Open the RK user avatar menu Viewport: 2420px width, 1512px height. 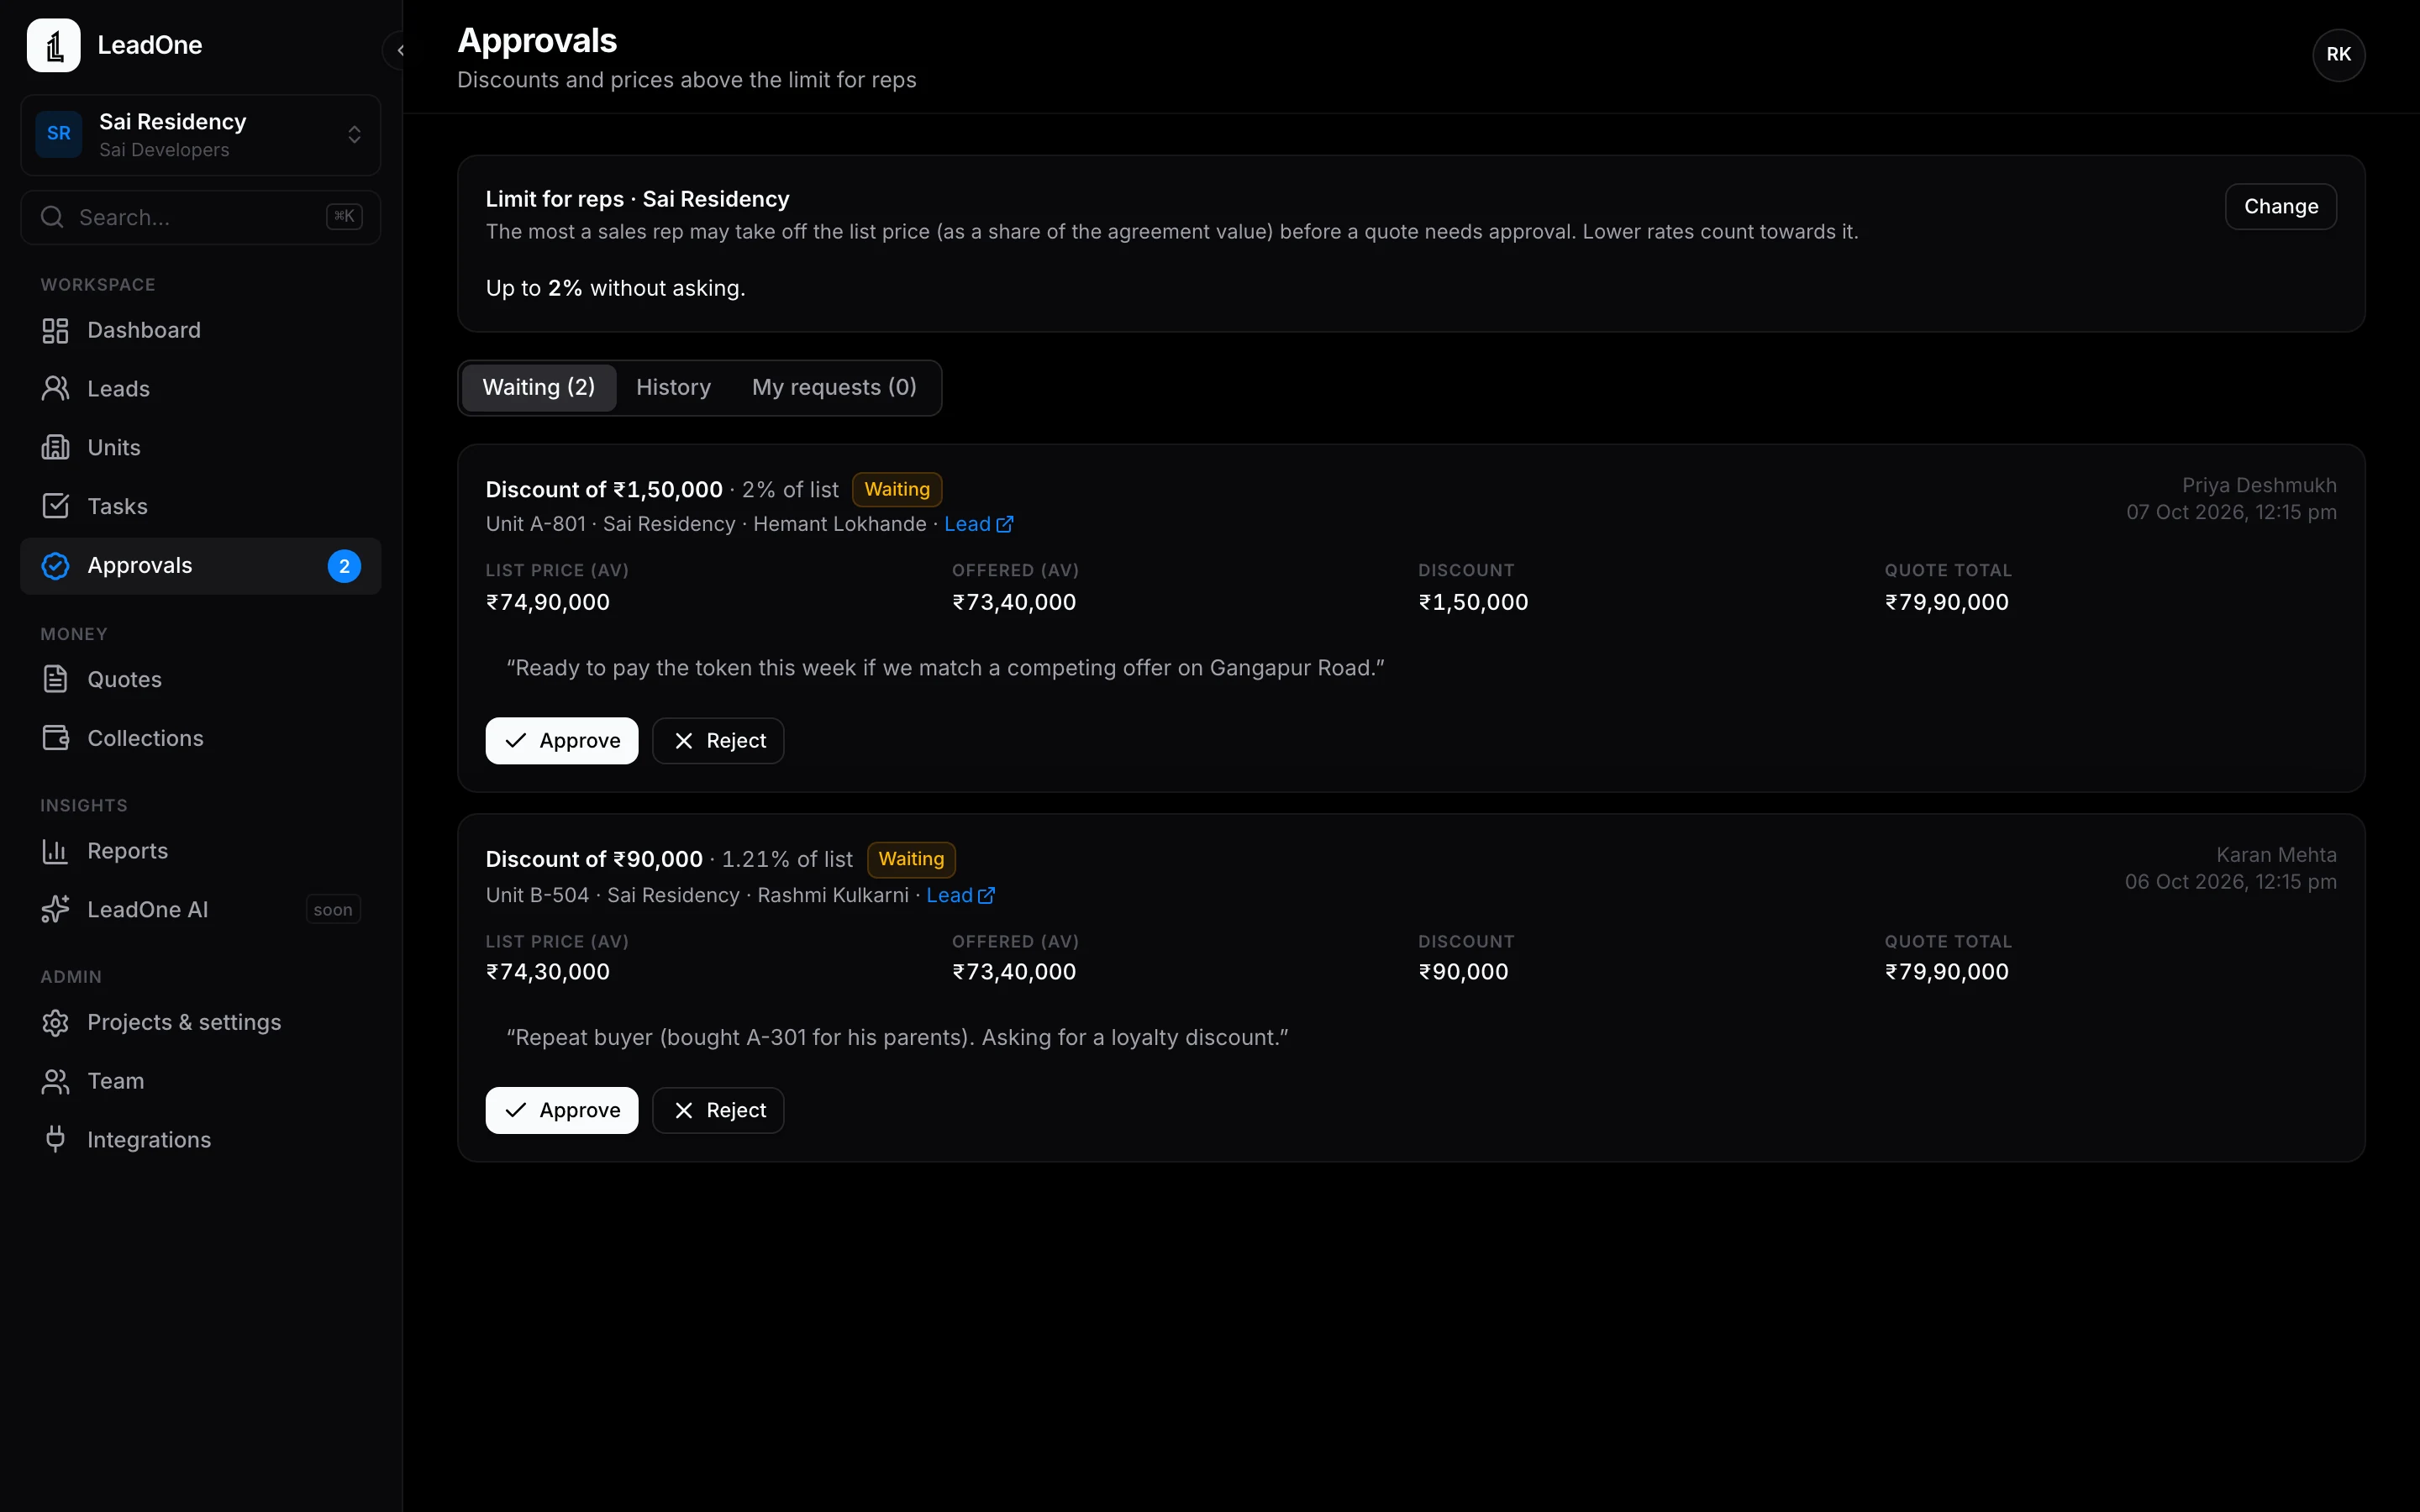pyautogui.click(x=2338, y=55)
